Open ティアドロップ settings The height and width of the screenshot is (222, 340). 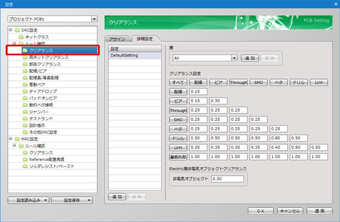pyautogui.click(x=43, y=91)
